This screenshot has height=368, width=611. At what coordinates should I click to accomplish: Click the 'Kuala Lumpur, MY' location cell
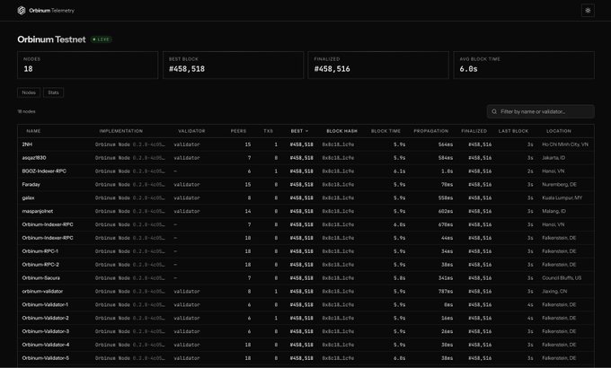(x=562, y=197)
